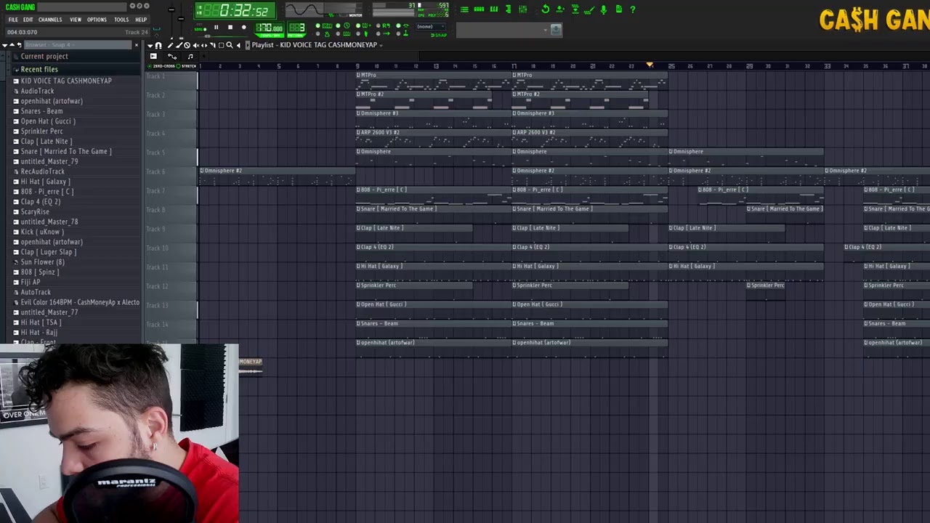The image size is (930, 523).
Task: Select the Paint brush tool
Action: tap(179, 45)
